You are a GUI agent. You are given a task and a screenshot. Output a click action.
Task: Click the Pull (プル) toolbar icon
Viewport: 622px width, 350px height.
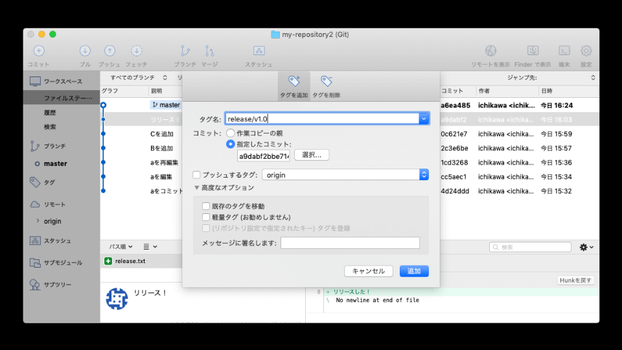click(85, 51)
